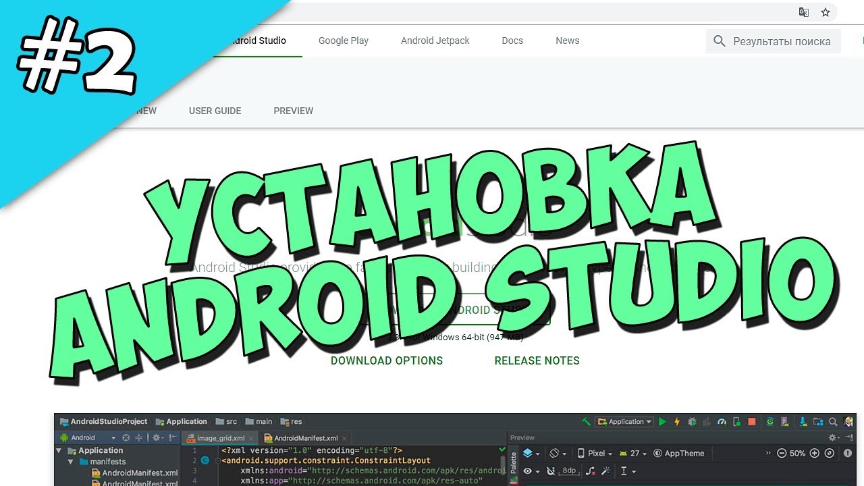
Task: Switch to the USER GUIDE sub-tab
Action: click(215, 111)
